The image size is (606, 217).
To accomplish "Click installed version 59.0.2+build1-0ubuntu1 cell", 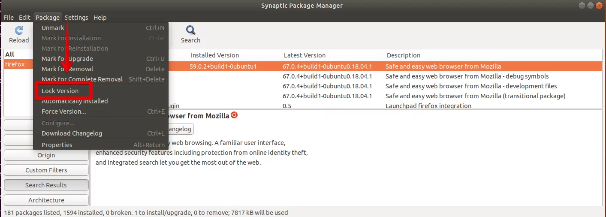I will click(x=223, y=66).
